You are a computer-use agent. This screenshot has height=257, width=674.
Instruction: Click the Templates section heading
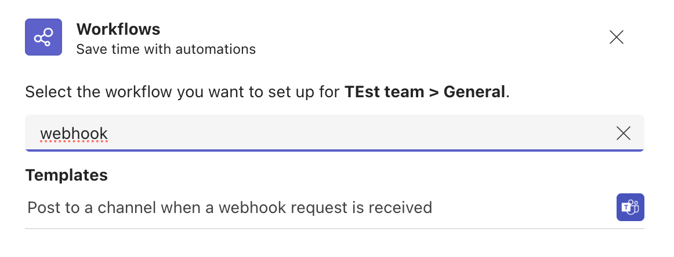pyautogui.click(x=67, y=175)
